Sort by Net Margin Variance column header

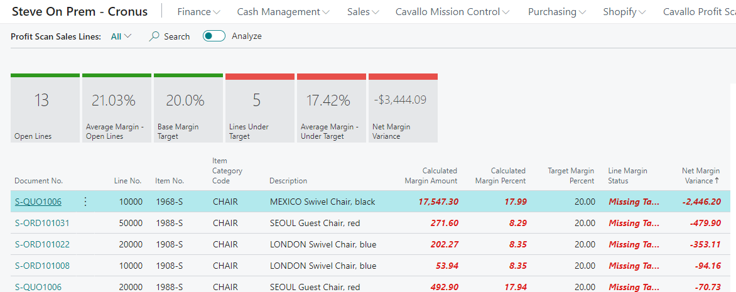pos(700,176)
